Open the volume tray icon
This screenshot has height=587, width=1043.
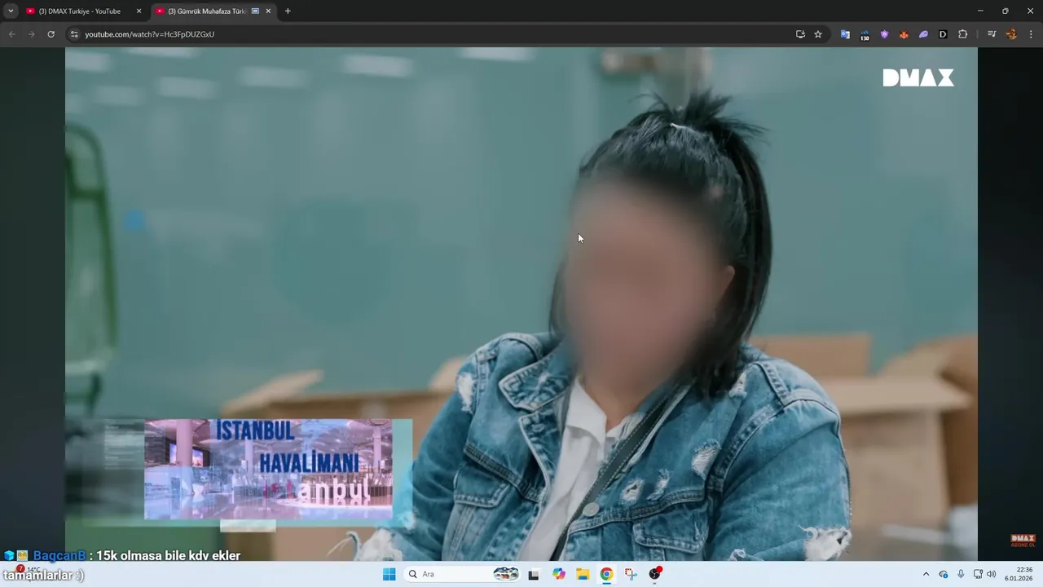(x=992, y=574)
